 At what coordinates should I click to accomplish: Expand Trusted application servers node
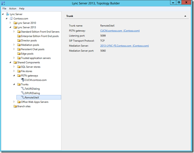point(14,58)
